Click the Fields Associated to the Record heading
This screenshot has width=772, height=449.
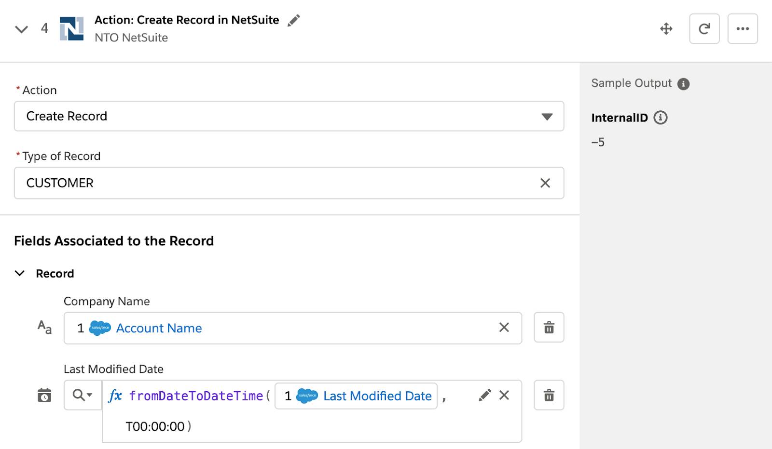click(x=114, y=241)
